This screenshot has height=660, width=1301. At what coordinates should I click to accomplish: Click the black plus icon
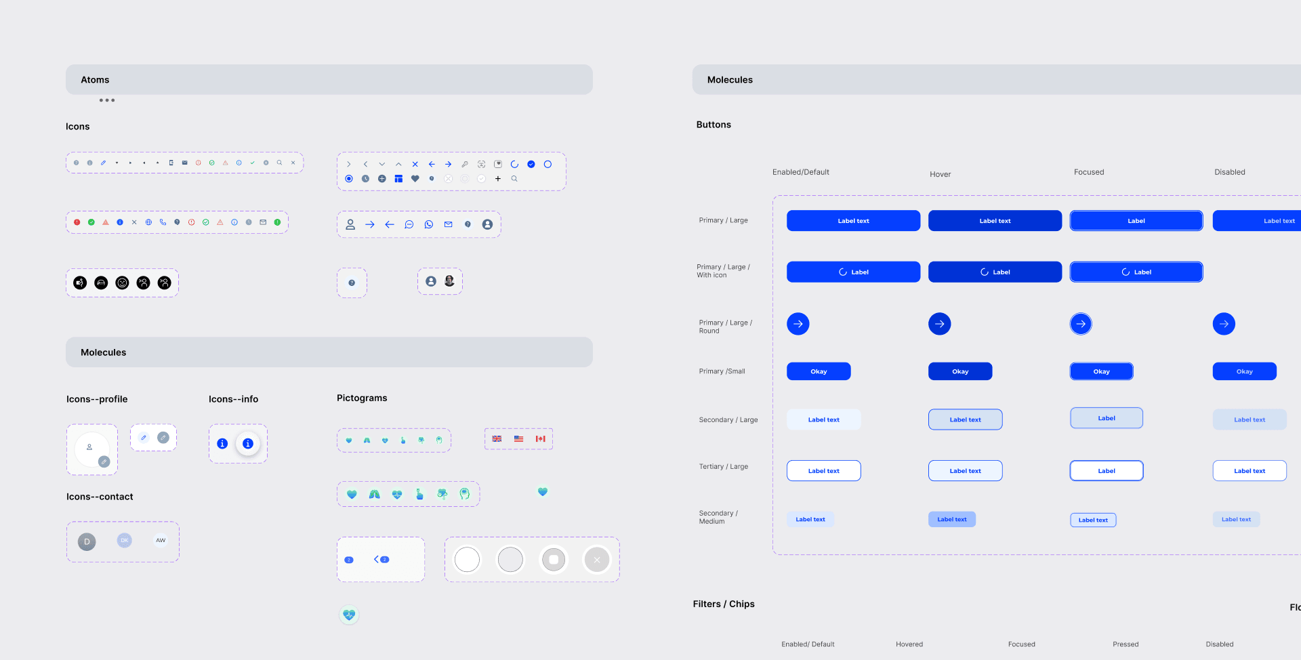(498, 179)
